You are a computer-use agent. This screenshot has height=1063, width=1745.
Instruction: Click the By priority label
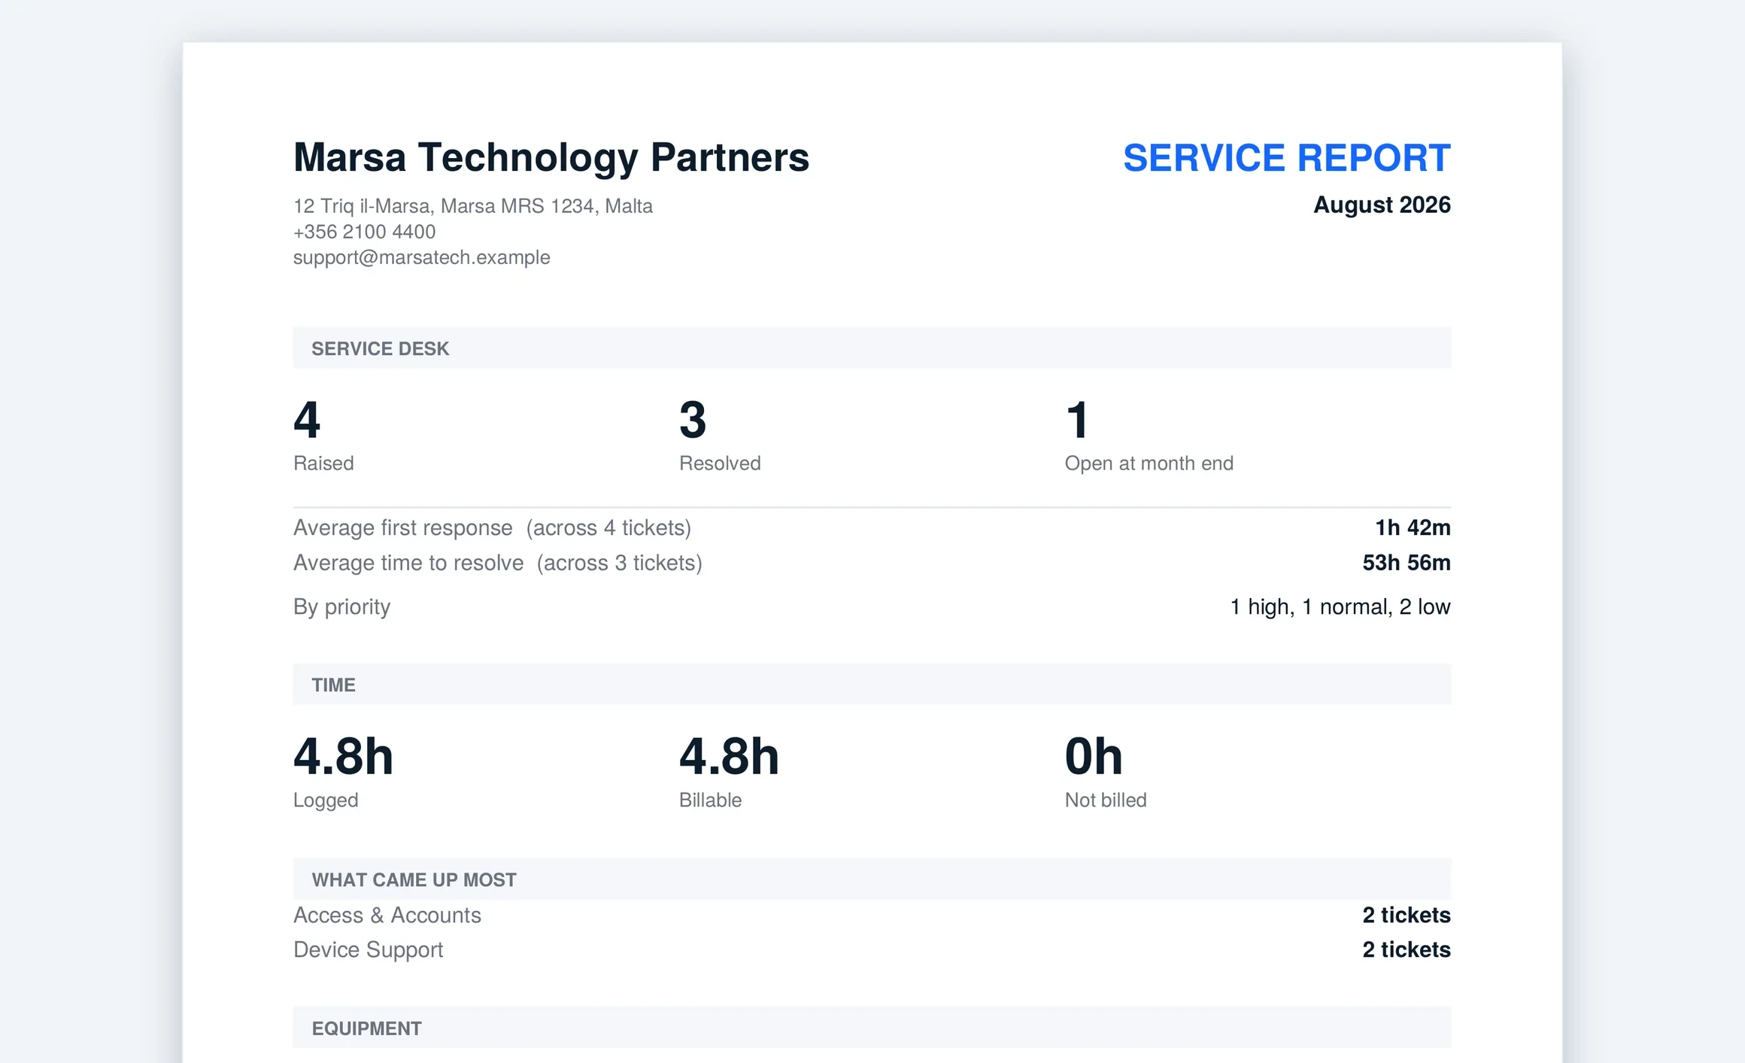[341, 606]
